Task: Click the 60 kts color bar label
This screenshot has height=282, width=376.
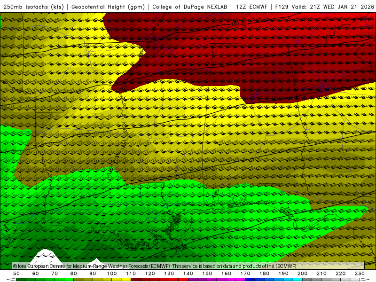Action: pos(36,274)
